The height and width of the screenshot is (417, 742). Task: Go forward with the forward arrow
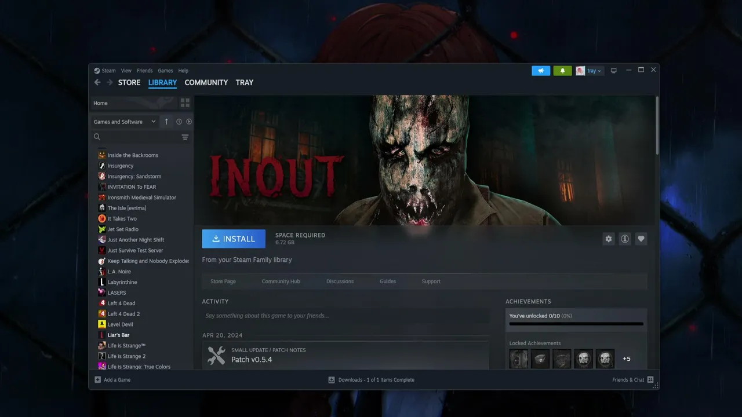coord(110,82)
